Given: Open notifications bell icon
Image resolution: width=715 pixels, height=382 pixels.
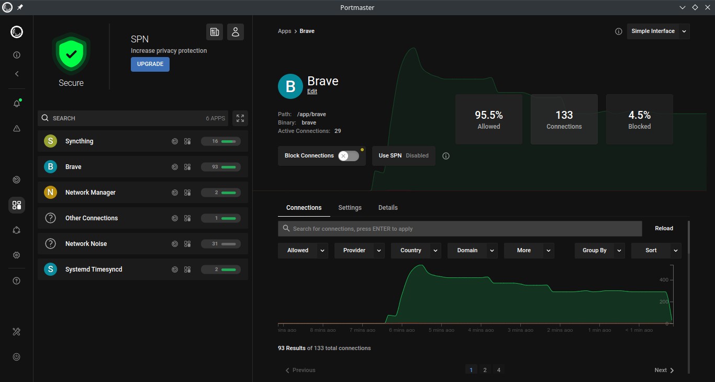Looking at the screenshot, I should [x=17, y=103].
